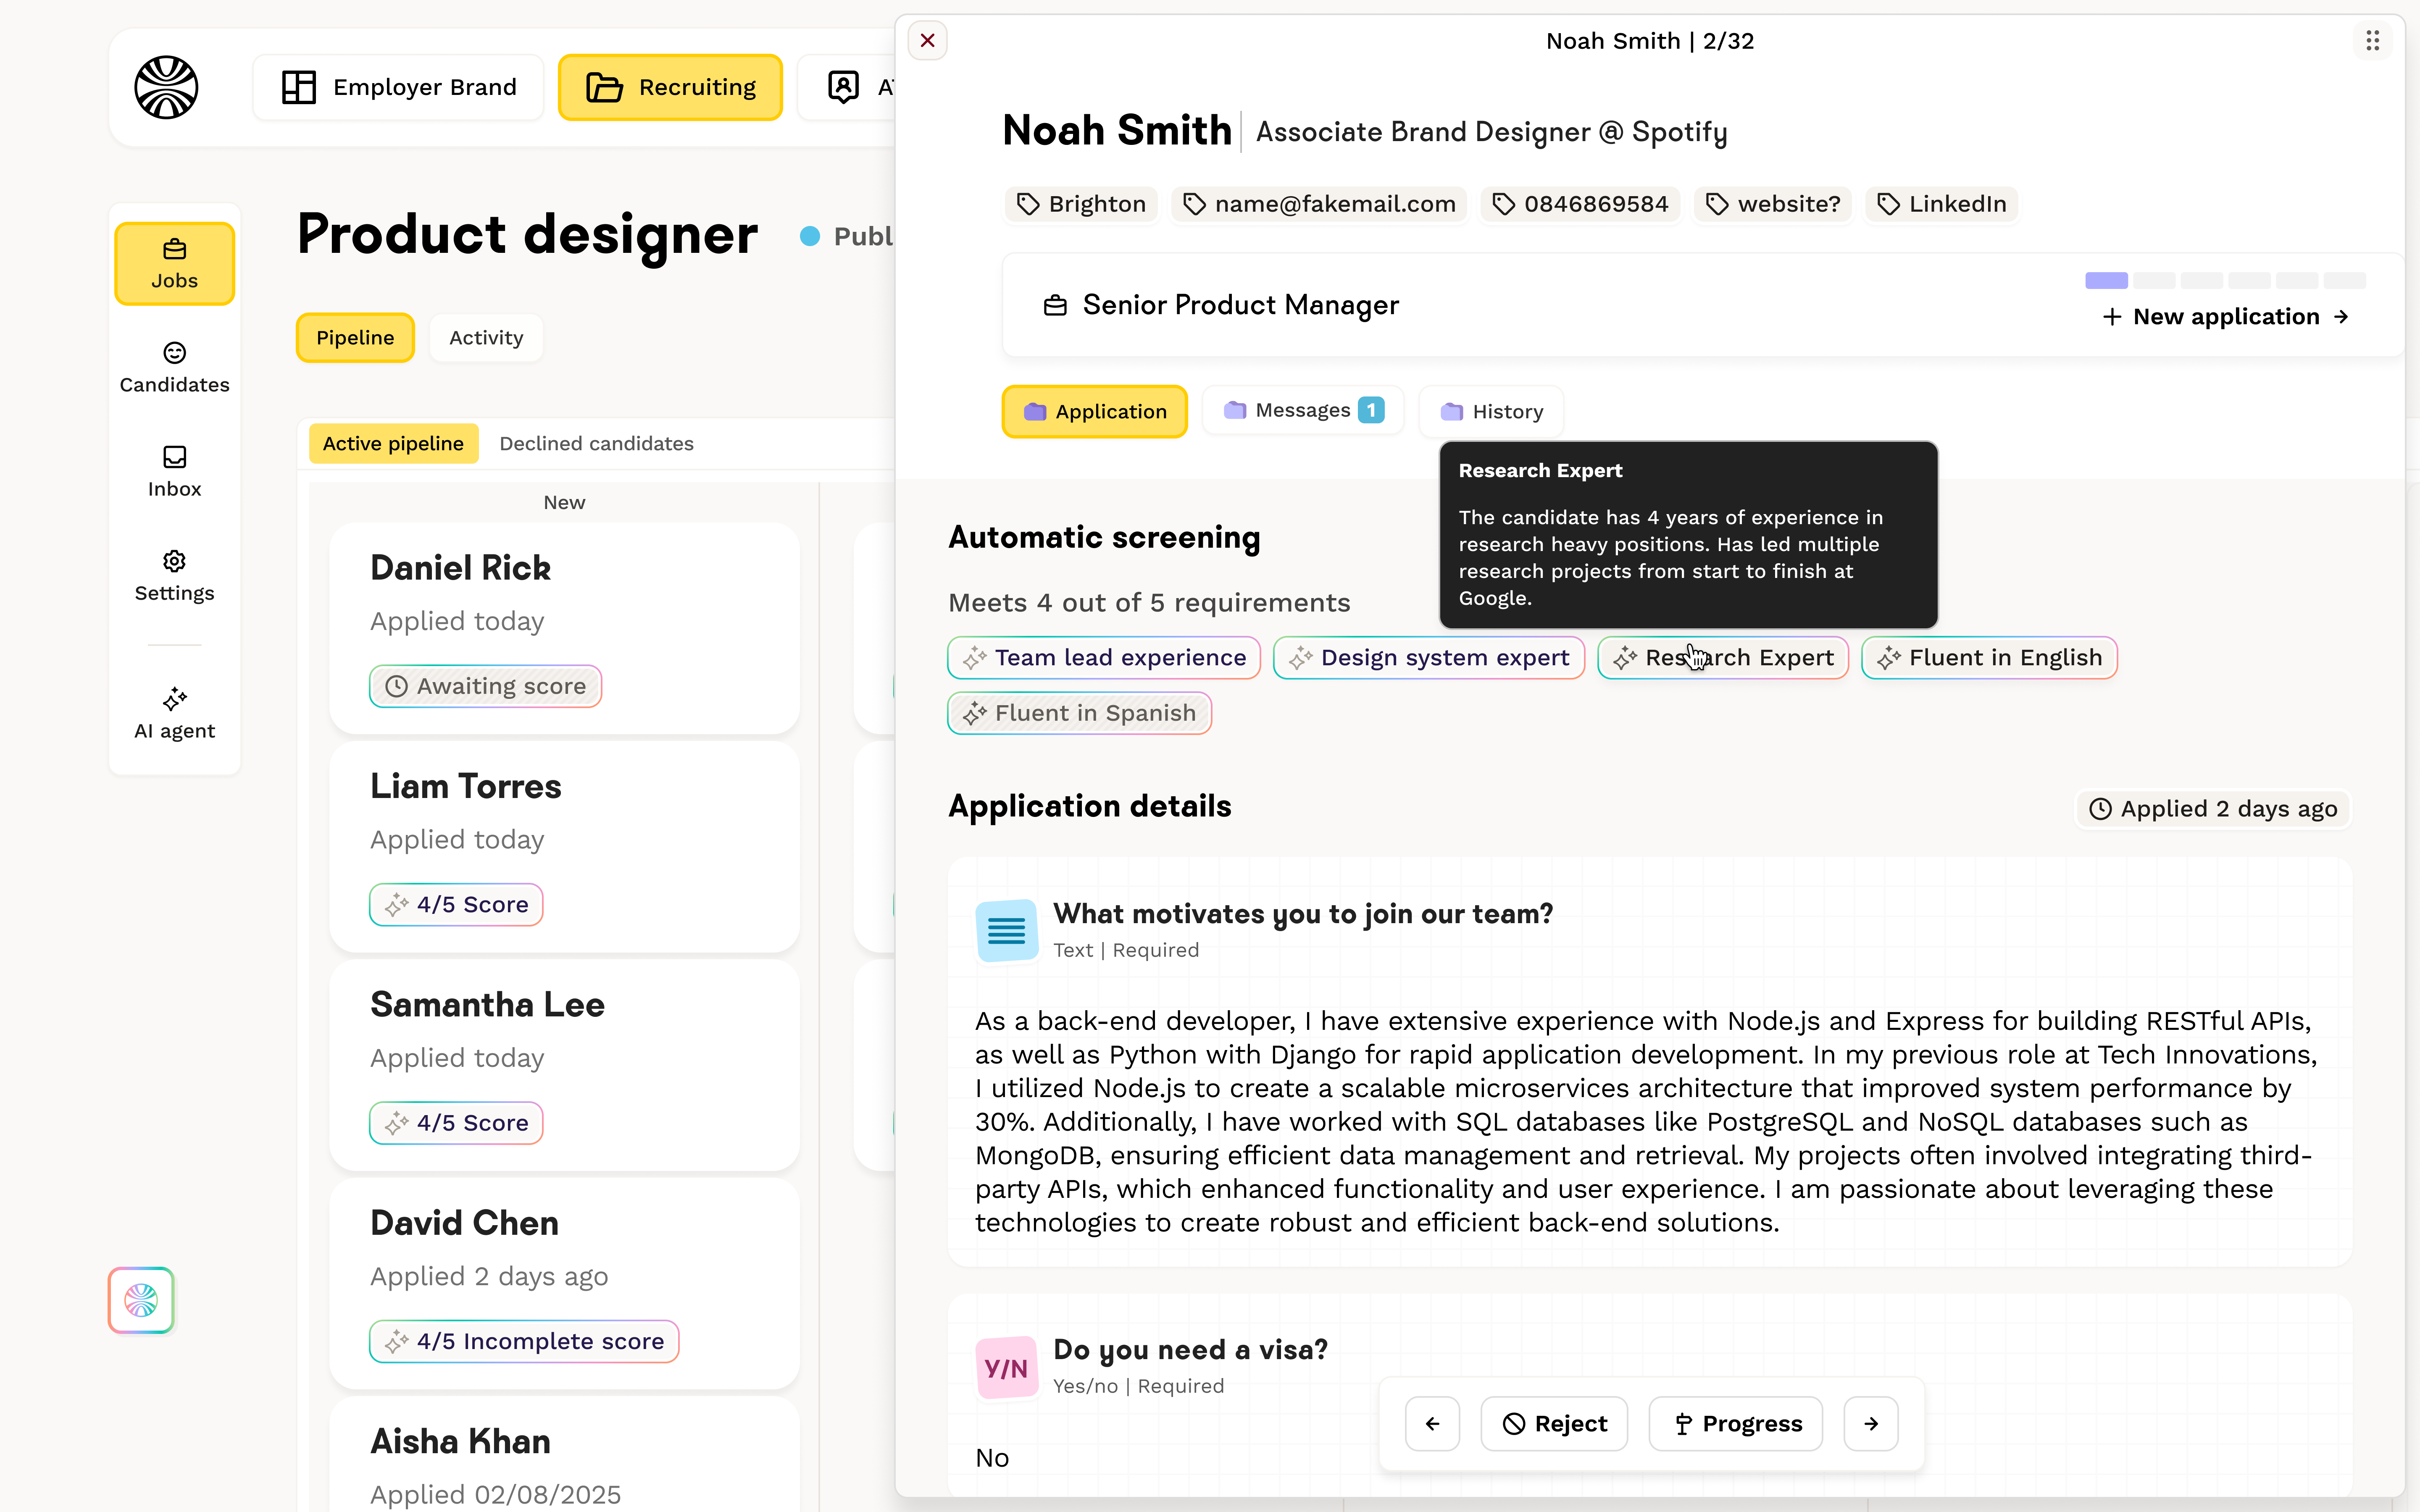
Task: Go to next candidate with right arrow
Action: click(1870, 1423)
